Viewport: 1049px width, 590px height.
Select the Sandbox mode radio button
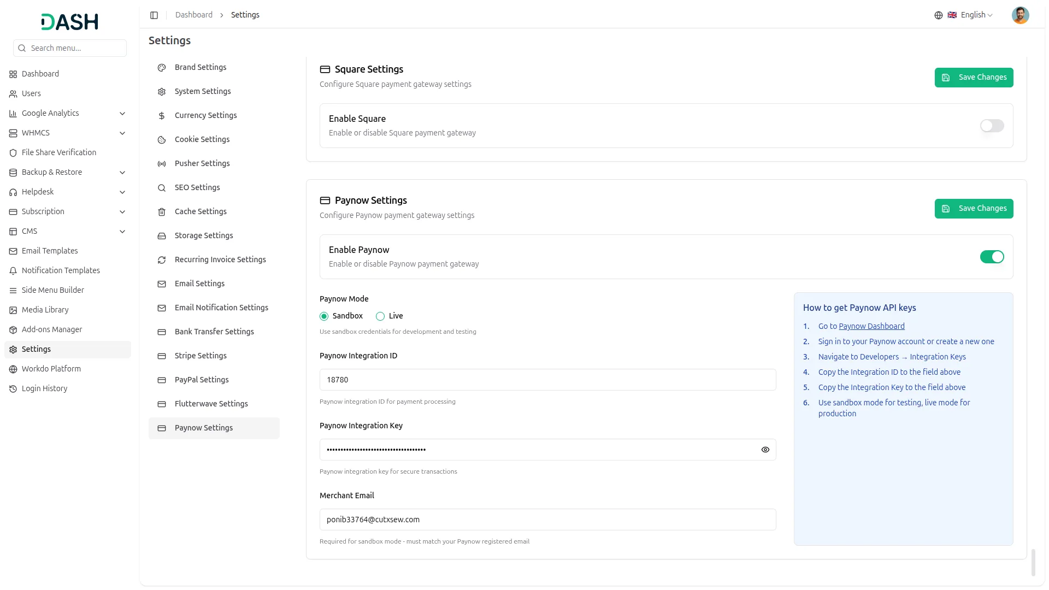324,316
